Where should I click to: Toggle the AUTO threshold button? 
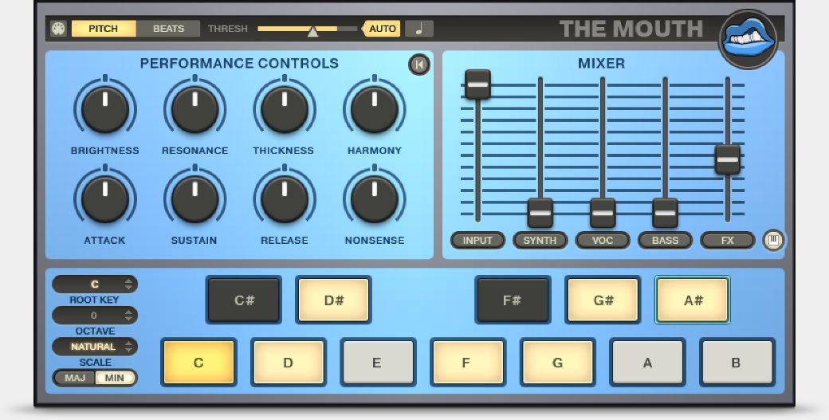(x=382, y=29)
